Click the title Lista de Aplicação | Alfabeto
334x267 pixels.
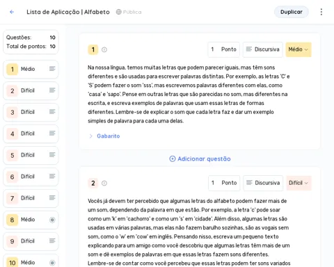[68, 12]
